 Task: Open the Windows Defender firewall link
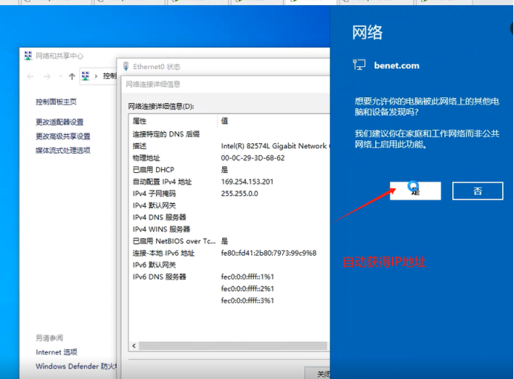tap(76, 366)
